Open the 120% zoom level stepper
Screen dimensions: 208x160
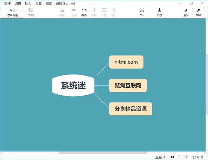(202, 157)
